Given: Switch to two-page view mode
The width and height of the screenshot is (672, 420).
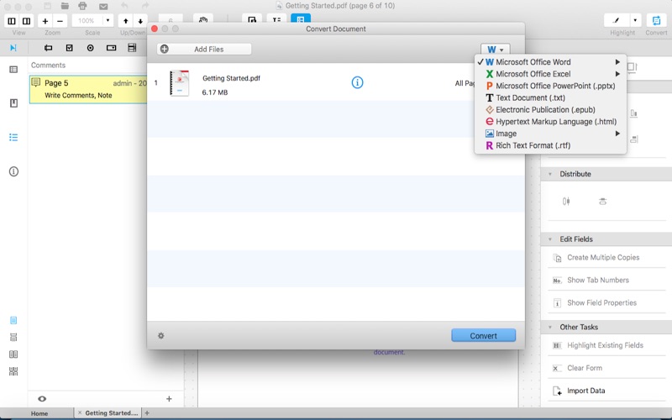Looking at the screenshot, I should click(13, 354).
